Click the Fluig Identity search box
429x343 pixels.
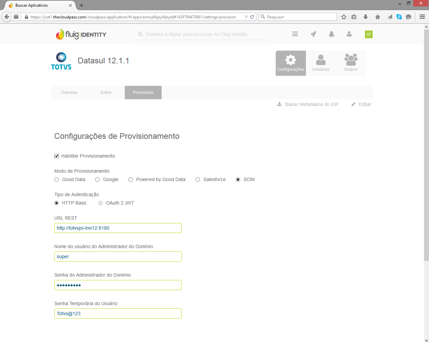[x=202, y=34]
